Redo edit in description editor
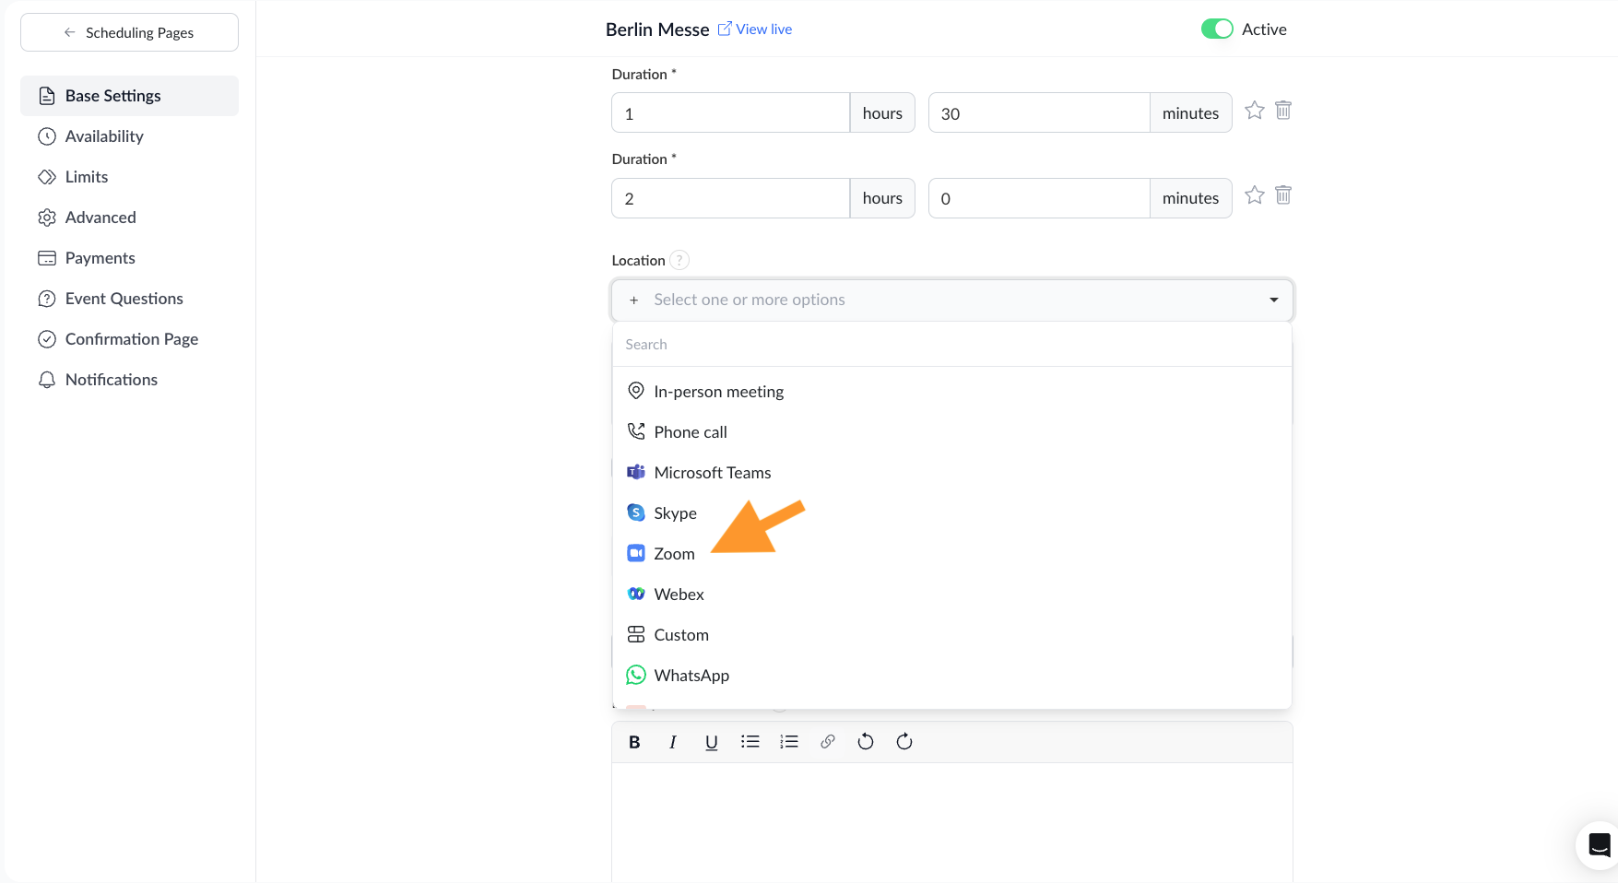1618x883 pixels. point(904,742)
